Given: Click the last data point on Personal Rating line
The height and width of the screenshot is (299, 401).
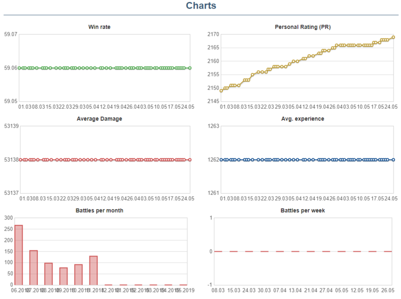Looking at the screenshot, I should [x=393, y=37].
